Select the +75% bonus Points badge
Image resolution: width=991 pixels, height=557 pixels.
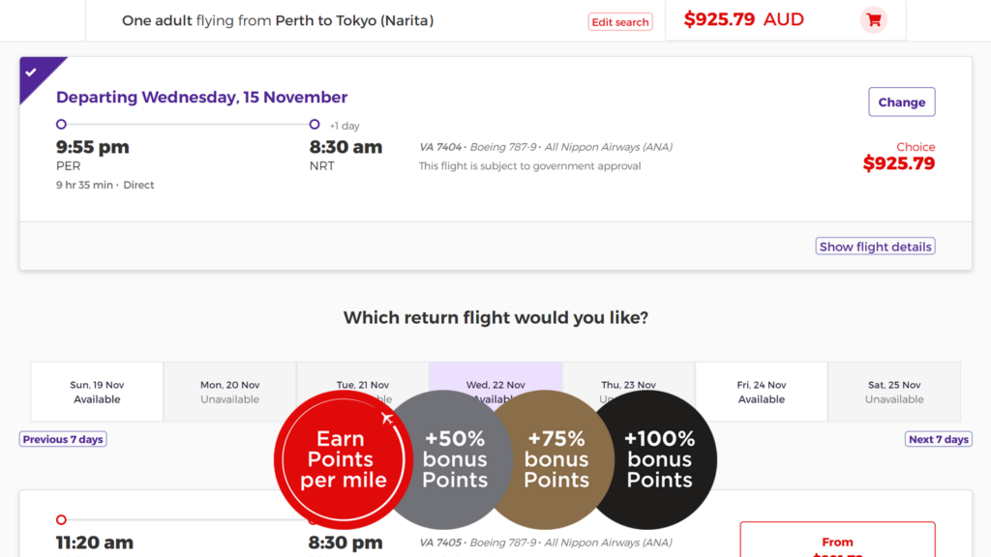tap(555, 460)
